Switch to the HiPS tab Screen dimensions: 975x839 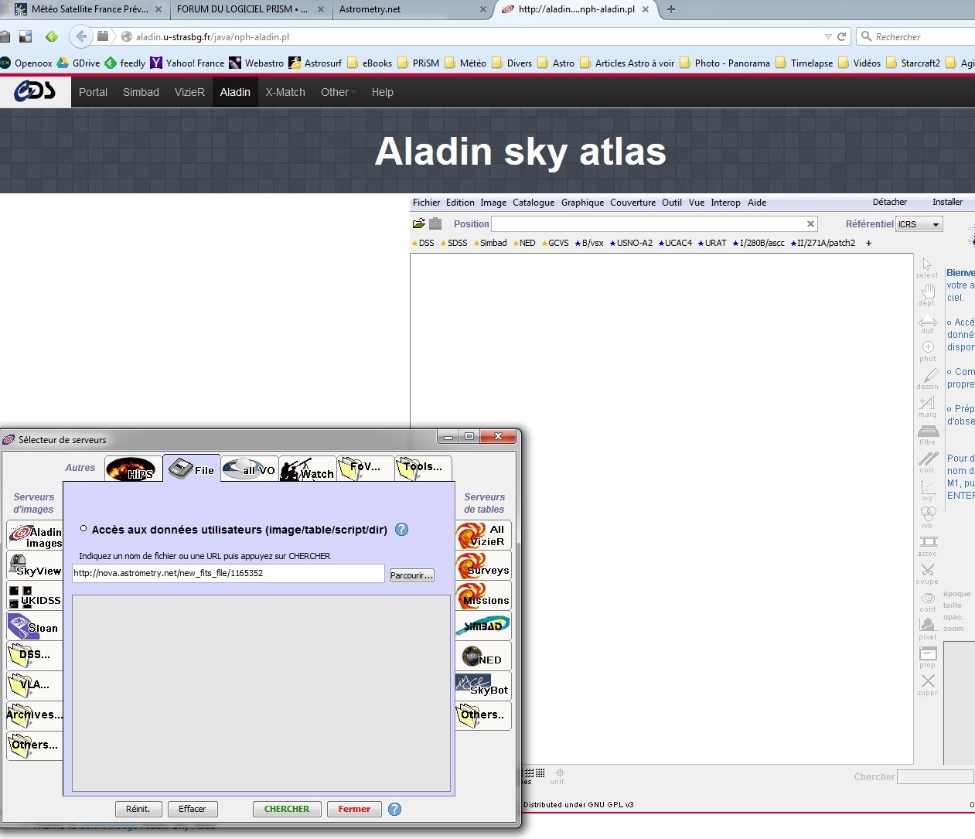pyautogui.click(x=132, y=469)
